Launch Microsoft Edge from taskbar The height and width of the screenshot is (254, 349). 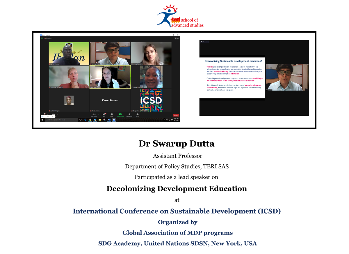point(86,120)
